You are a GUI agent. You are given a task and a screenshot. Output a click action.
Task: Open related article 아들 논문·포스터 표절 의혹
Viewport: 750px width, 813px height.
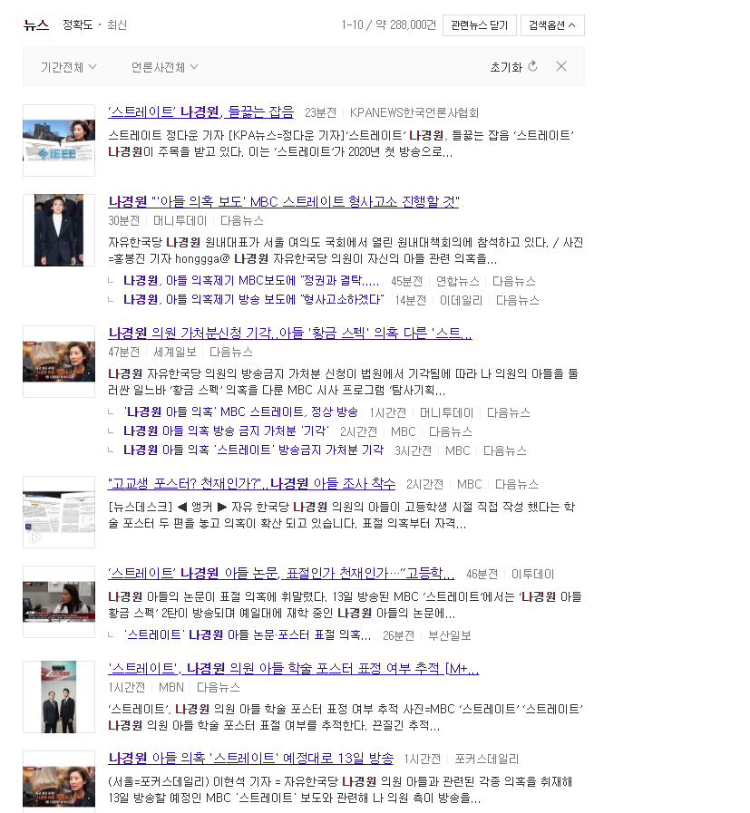point(248,635)
